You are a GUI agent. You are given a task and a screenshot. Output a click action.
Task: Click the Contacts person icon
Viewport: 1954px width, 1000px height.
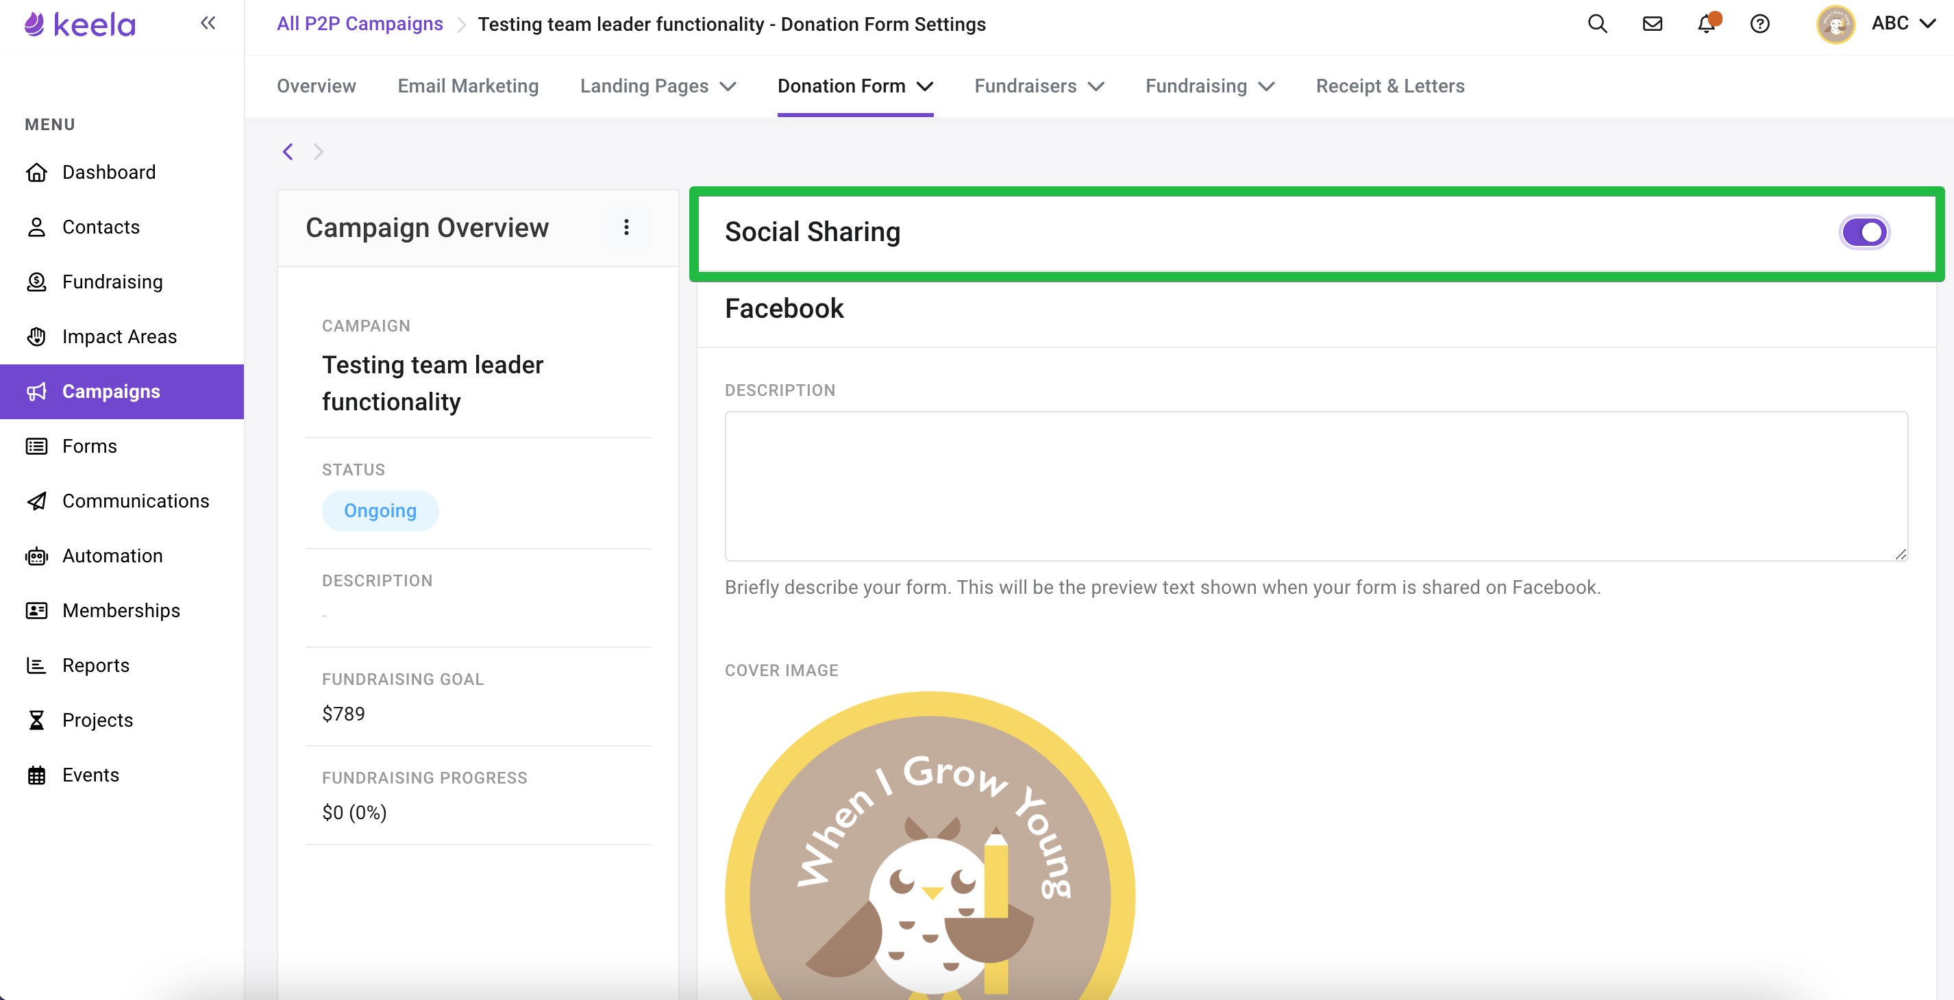click(x=36, y=227)
